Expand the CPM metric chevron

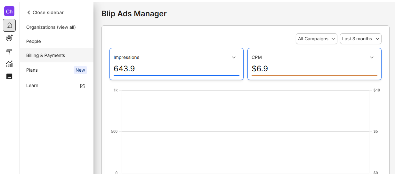click(x=372, y=57)
